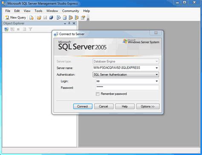Click the Save All icon in toolbar
Viewport: 202px width, 155px height.
51,18
